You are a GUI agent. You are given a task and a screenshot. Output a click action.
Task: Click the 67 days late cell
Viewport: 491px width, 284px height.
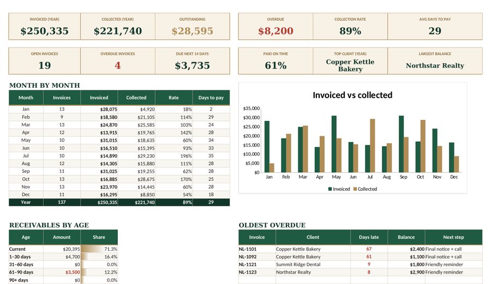point(369,249)
